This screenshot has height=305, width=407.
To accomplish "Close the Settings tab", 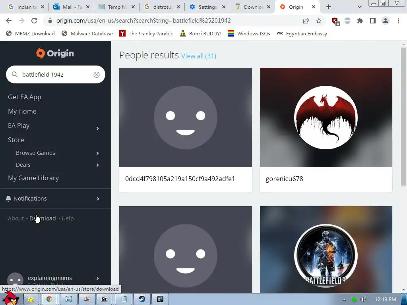I will point(223,7).
